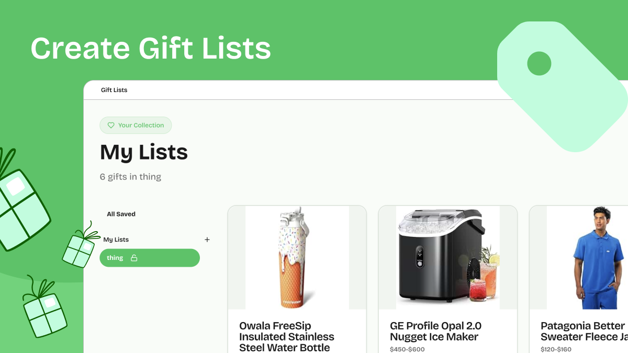Click the My Lists sidebar section label
Image resolution: width=628 pixels, height=353 pixels.
[x=115, y=239]
